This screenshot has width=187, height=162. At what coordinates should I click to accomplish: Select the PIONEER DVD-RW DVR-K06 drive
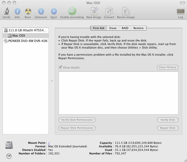pos(26,41)
